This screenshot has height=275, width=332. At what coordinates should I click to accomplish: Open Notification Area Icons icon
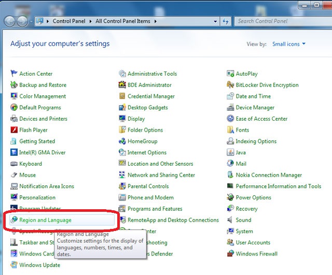14,186
